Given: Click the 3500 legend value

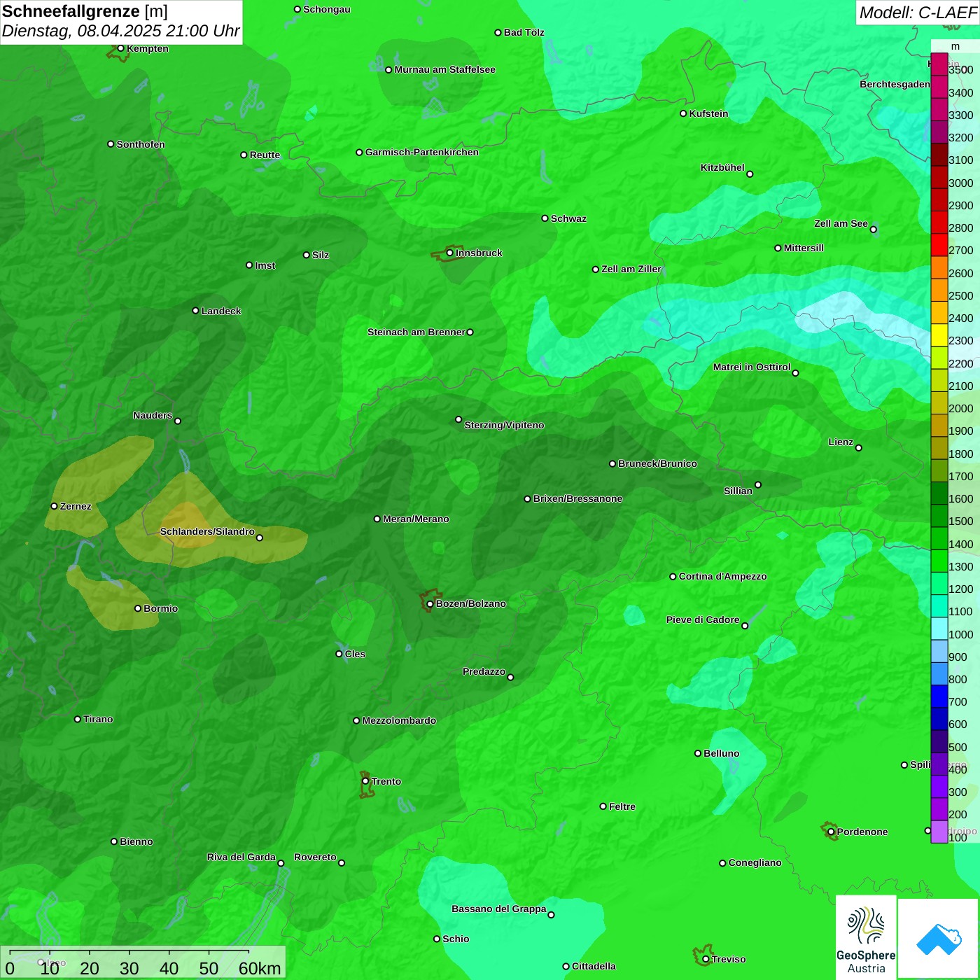Looking at the screenshot, I should pos(960,70).
